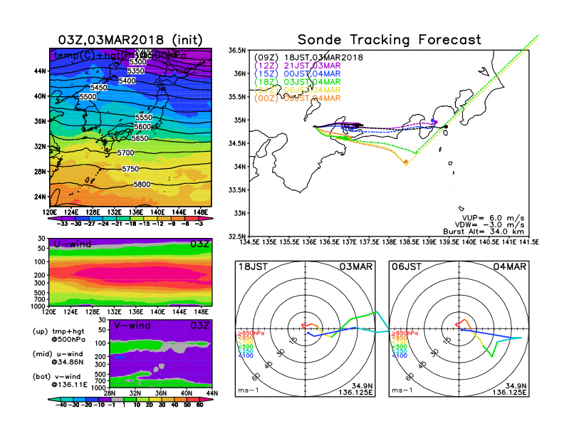Select the blue (15Z) 00JST,04MAR legend entry
This screenshot has height=436, width=564.
click(298, 73)
